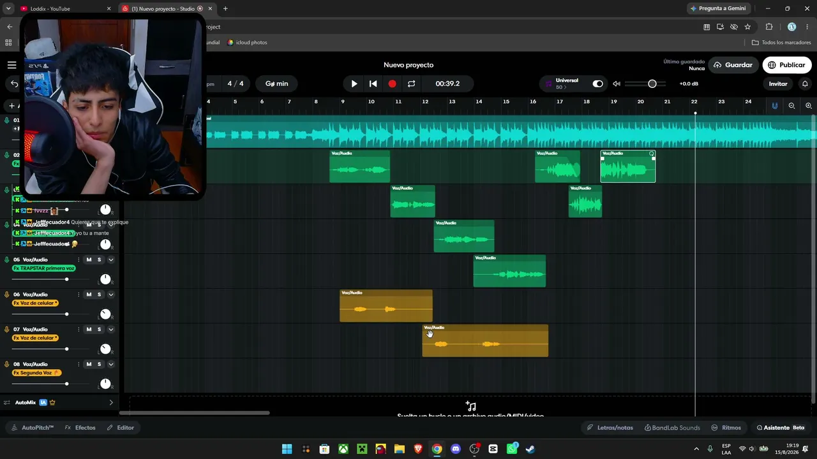The height and width of the screenshot is (459, 817).
Task: Open the Editor tab
Action: [x=121, y=428]
